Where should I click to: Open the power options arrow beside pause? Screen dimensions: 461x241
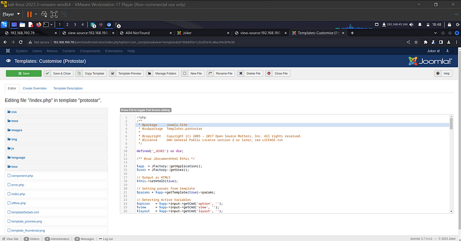(x=36, y=14)
